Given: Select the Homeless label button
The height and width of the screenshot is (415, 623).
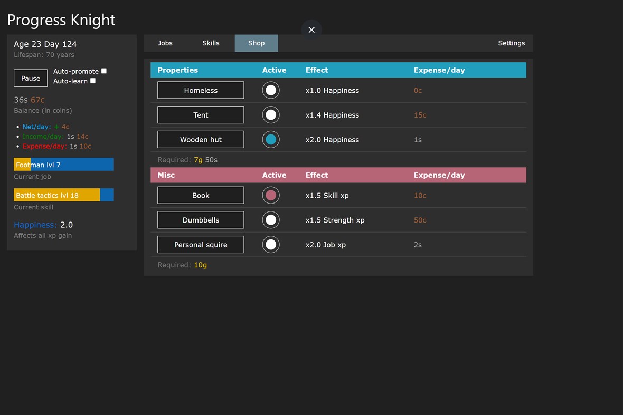Looking at the screenshot, I should (x=200, y=90).
